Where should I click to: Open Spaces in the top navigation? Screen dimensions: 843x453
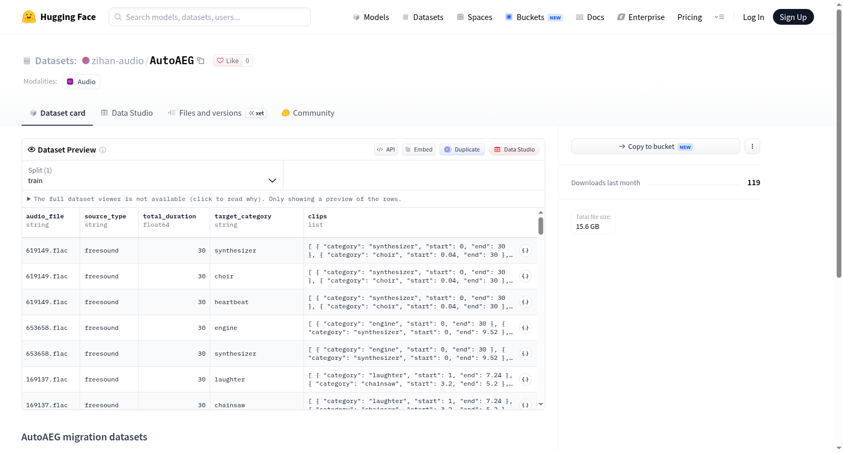pyautogui.click(x=475, y=17)
